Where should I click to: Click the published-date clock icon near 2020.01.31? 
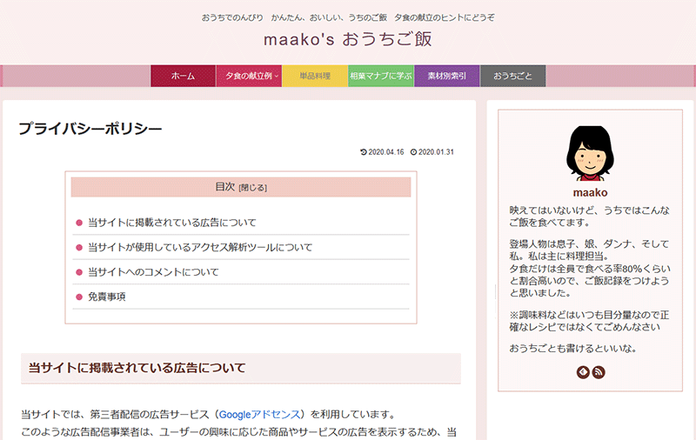coord(413,152)
